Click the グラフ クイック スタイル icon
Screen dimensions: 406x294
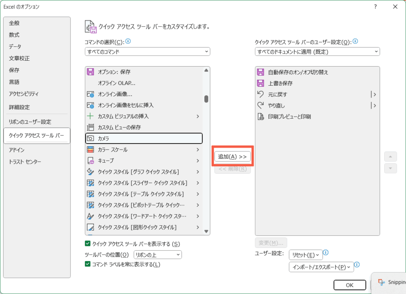coord(90,172)
